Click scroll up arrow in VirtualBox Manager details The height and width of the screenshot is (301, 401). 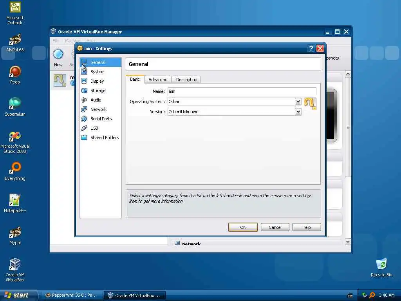(348, 74)
